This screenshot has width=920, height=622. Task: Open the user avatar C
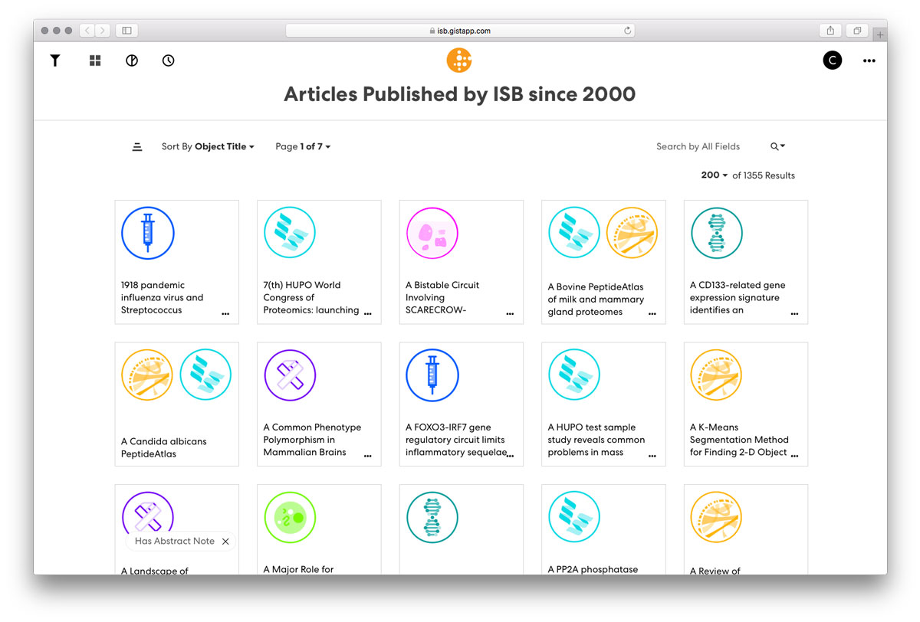pos(833,61)
